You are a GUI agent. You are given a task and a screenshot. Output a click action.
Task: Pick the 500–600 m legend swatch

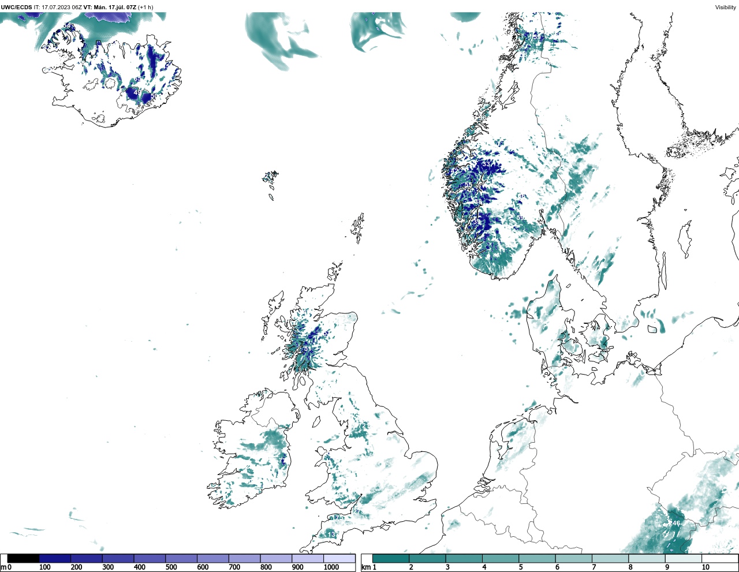coord(181,558)
